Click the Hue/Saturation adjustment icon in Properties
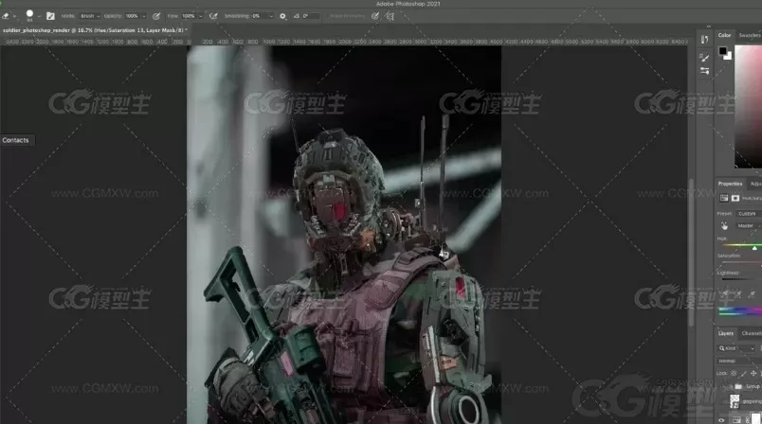762x424 pixels. click(723, 198)
